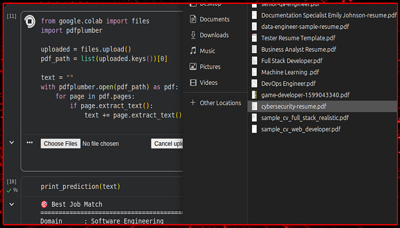
Task: Cancel the file upload
Action: tap(167, 144)
